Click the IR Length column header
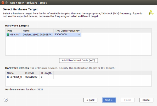157x106 pixels. (46, 73)
